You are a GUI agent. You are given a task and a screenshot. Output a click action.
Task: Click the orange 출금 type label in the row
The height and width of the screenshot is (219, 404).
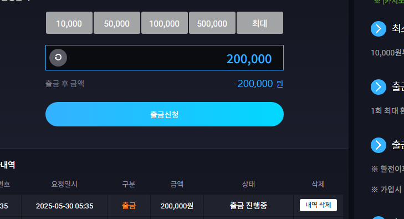[x=129, y=206]
